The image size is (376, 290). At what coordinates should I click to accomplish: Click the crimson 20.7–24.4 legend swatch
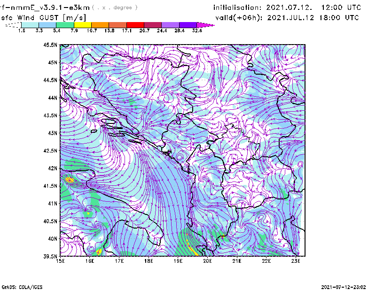click(153, 25)
